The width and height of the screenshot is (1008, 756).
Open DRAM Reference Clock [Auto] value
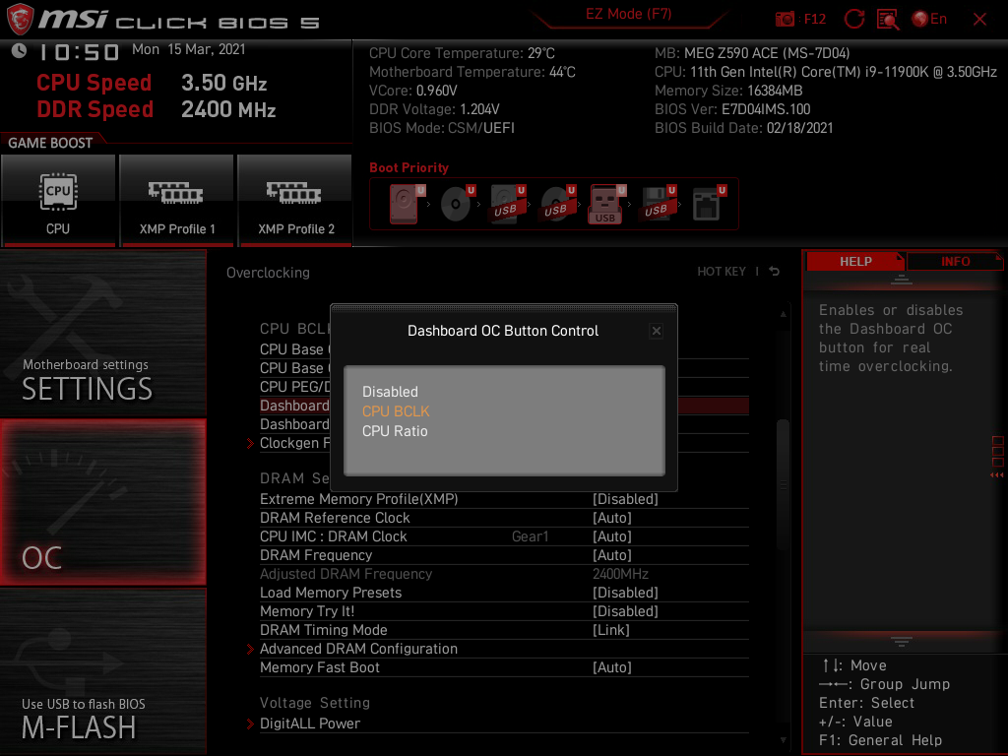(x=612, y=518)
